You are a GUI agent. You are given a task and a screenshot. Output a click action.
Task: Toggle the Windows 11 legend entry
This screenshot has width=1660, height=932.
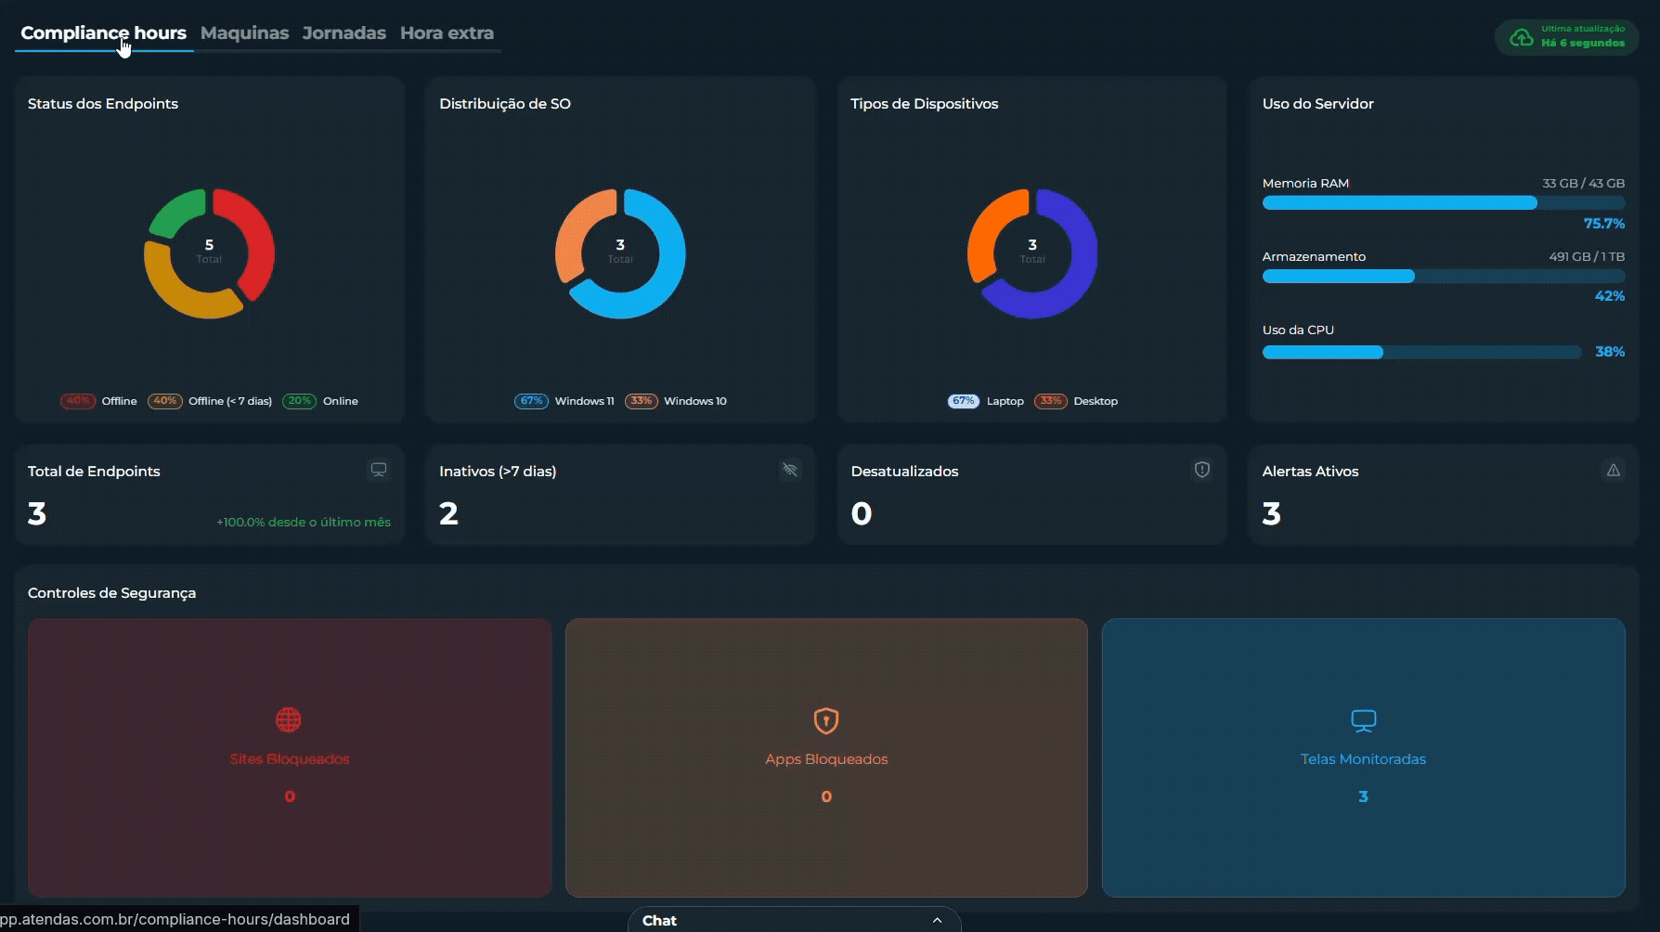click(x=564, y=401)
